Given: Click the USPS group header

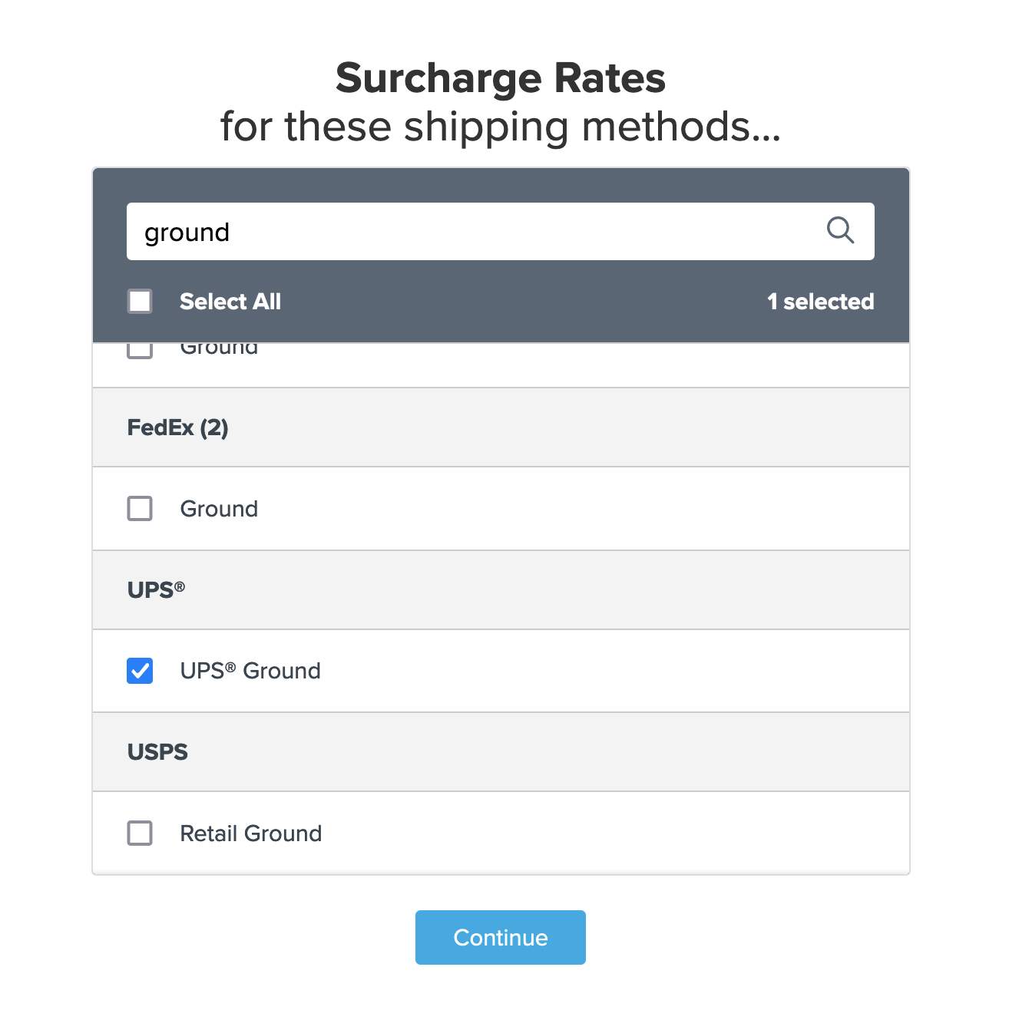Looking at the screenshot, I should (157, 752).
